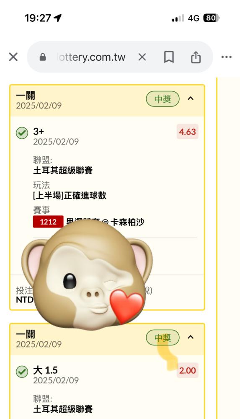Image resolution: width=240 pixels, height=419 pixels.
Task: Select the 2.00 odds badge
Action: point(187,370)
